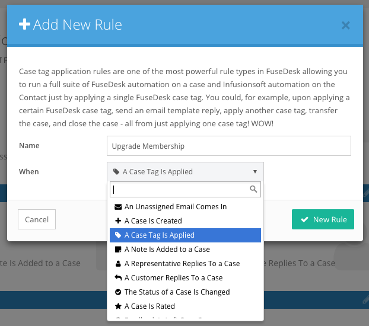Screen dimensions: 369x326
Task: Click the Cancel button
Action: (37, 219)
